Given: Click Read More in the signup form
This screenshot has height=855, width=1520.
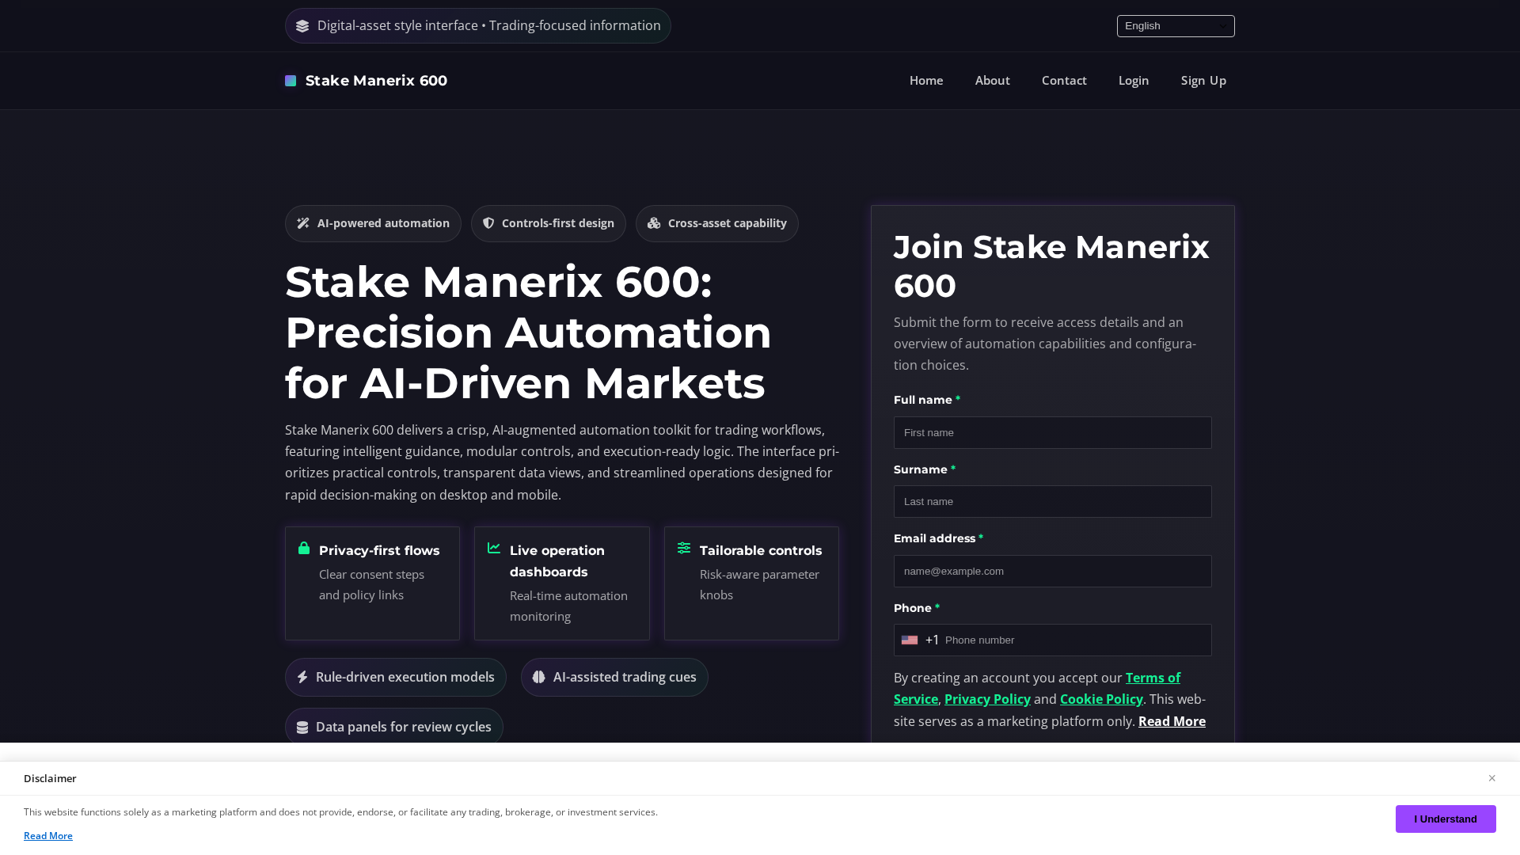Looking at the screenshot, I should 1172,721.
